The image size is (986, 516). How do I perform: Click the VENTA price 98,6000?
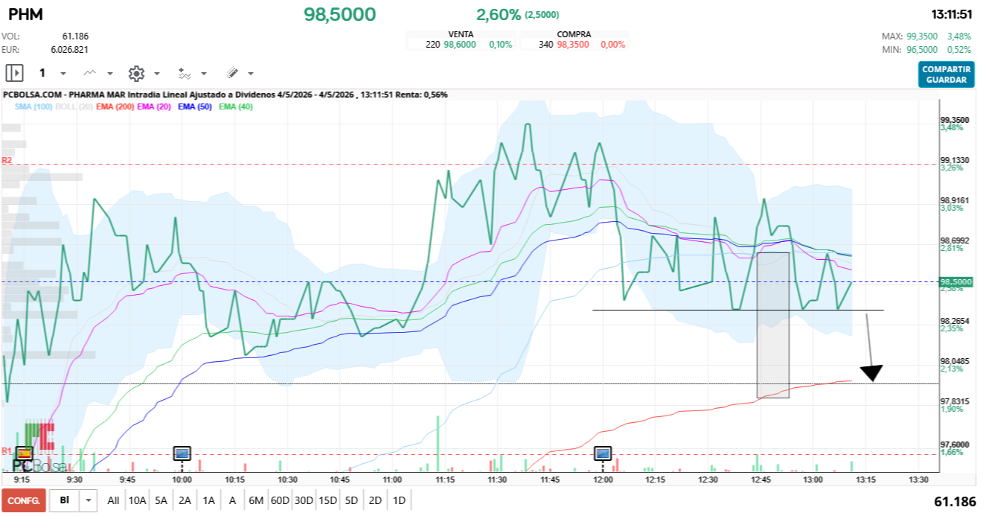(460, 45)
